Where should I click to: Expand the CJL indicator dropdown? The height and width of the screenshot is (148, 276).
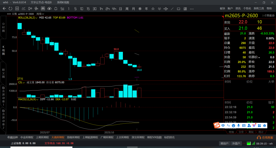pyautogui.click(x=24, y=82)
